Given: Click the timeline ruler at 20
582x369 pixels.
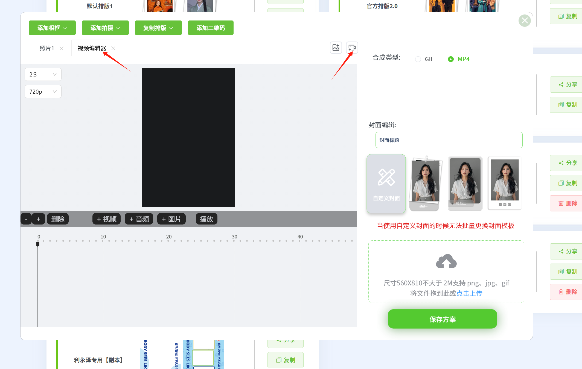Looking at the screenshot, I should (169, 237).
